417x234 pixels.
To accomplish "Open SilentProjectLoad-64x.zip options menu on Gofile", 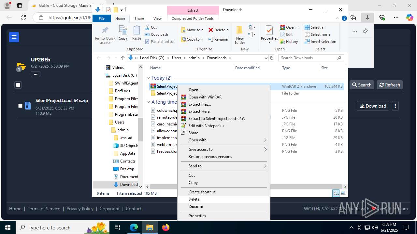I will click(x=395, y=106).
